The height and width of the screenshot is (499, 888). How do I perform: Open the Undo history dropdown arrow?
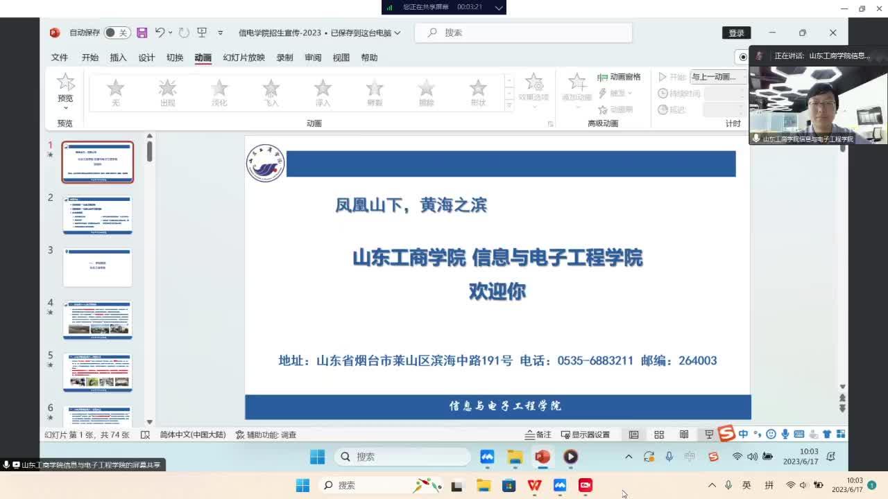[171, 33]
